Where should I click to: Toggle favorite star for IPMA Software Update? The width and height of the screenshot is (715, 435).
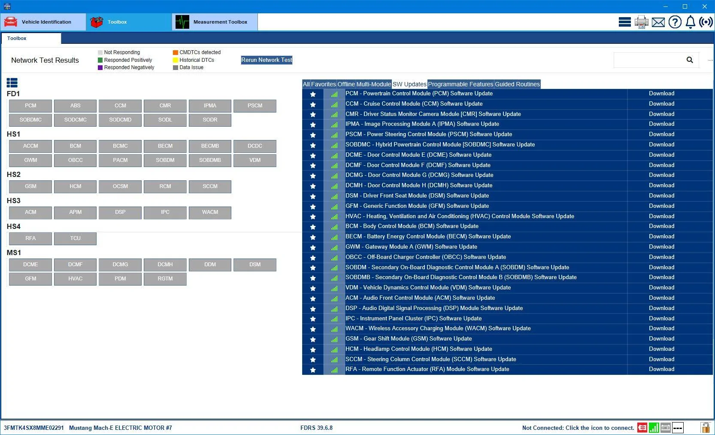point(313,125)
